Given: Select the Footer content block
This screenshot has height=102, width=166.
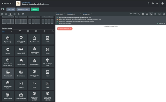Looking at the screenshot, I should click(x=47, y=74).
